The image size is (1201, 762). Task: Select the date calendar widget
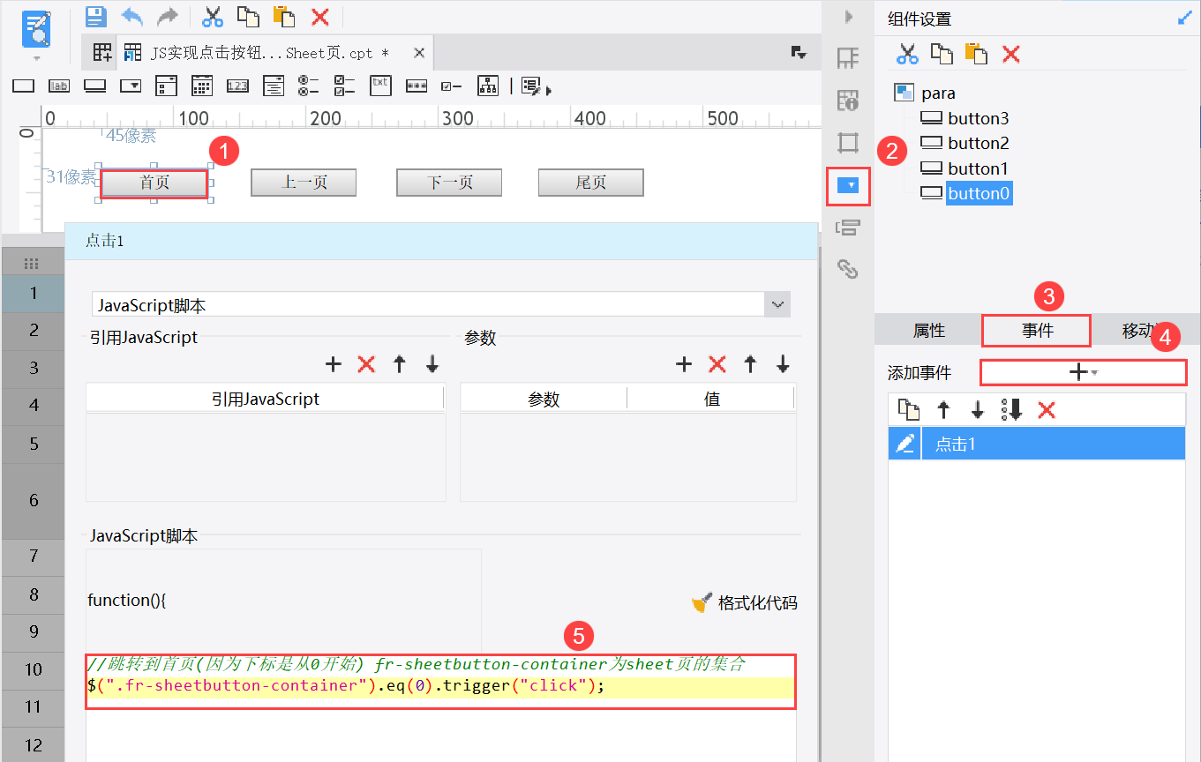[202, 86]
